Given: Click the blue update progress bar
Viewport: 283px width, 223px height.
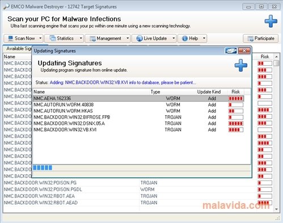Looking at the screenshot, I should click(x=43, y=167).
